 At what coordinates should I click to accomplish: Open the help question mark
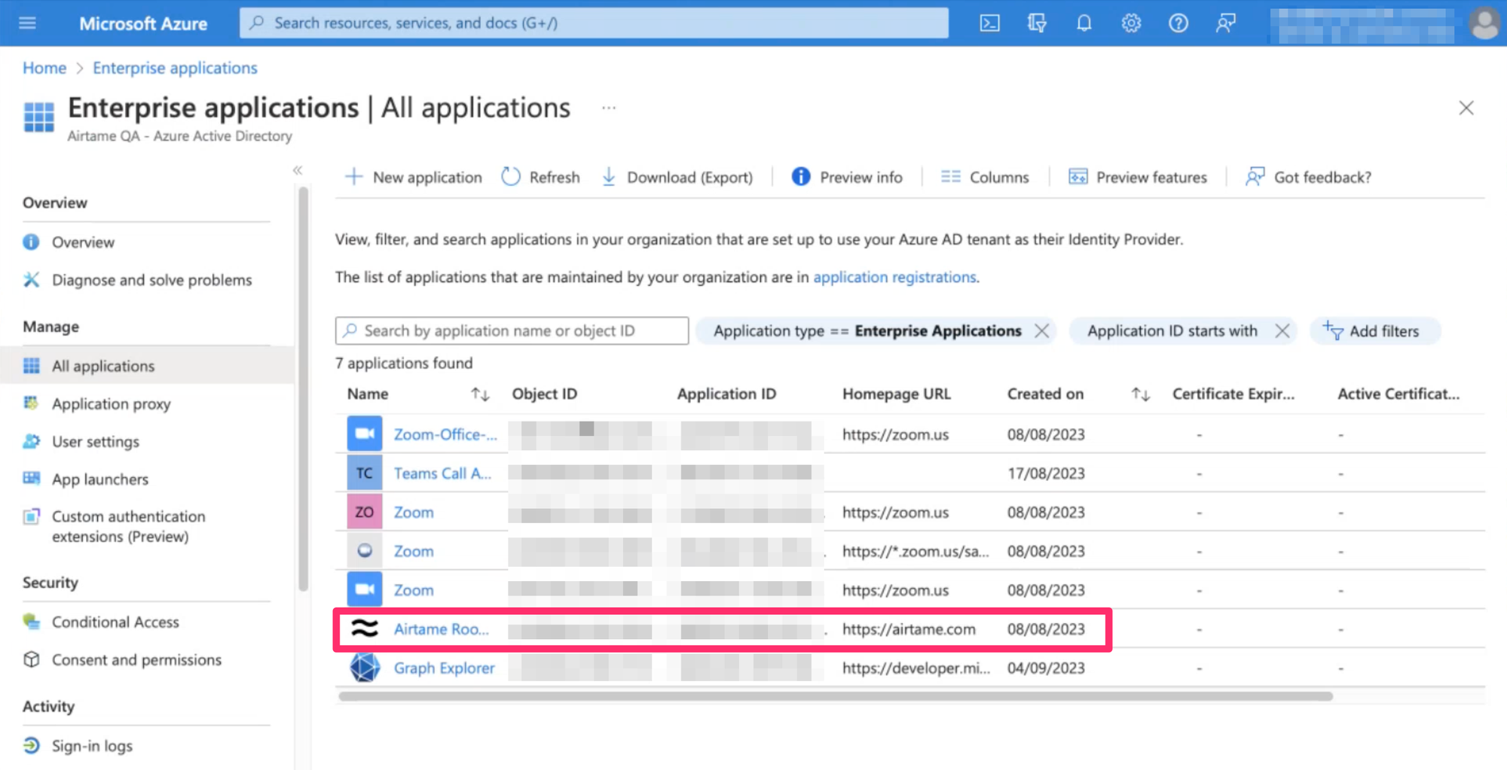pos(1178,23)
